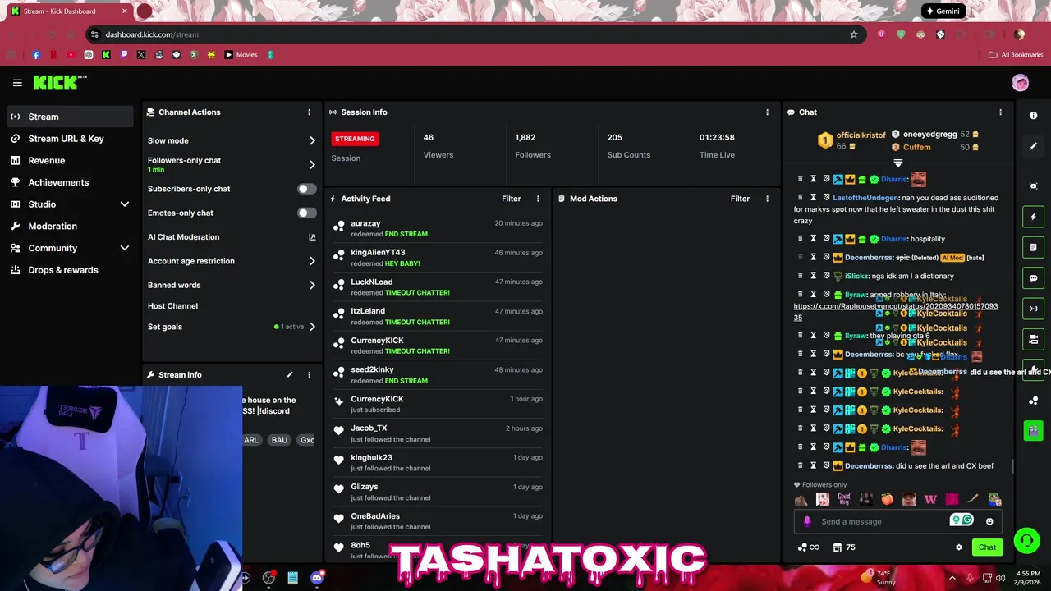The image size is (1051, 591).
Task: Toggle Subscribers-only chat switch
Action: (306, 189)
